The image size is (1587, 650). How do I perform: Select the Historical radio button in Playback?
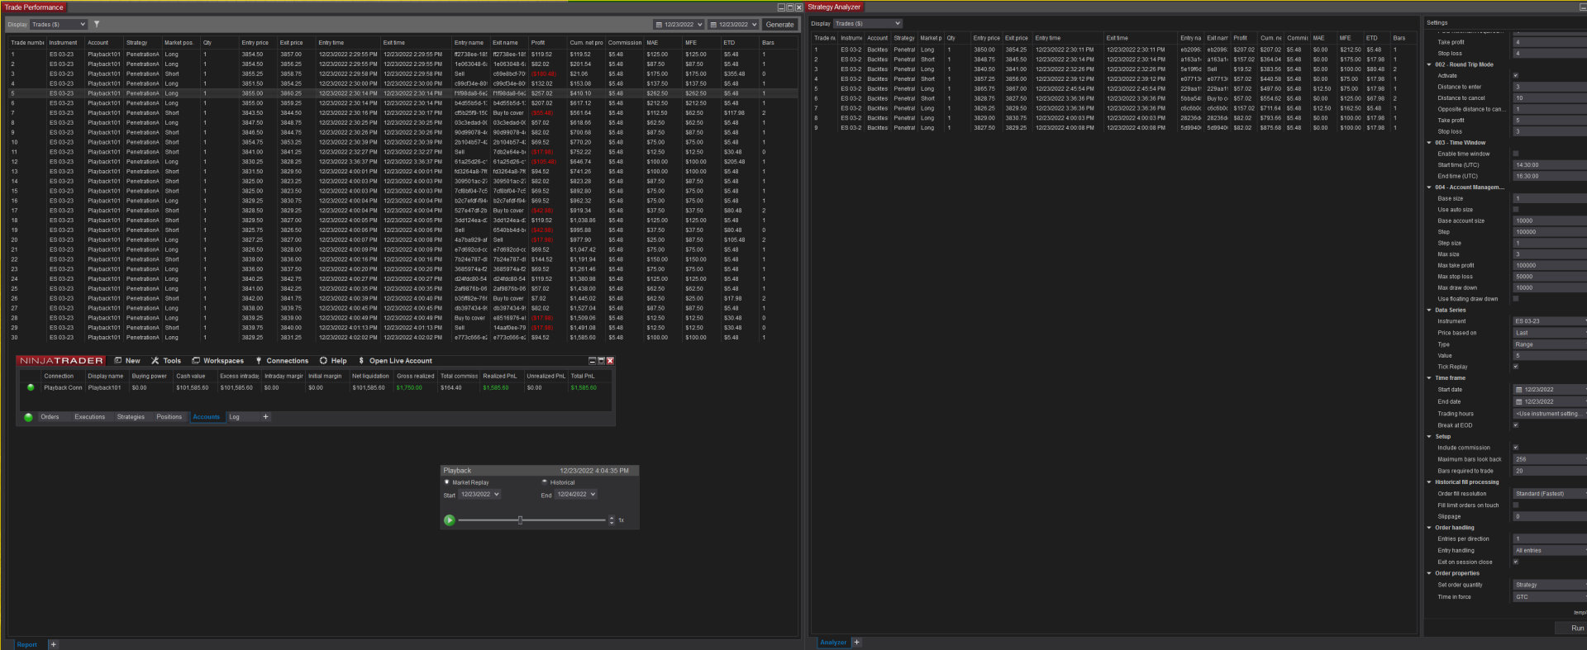545,482
